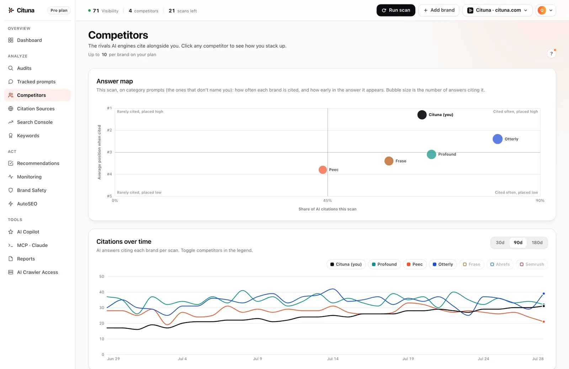Click the AutoSEO lightning bolt icon
Screen dimensions: 569x369
pos(11,204)
